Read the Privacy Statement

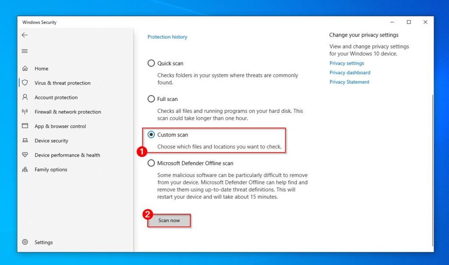349,82
